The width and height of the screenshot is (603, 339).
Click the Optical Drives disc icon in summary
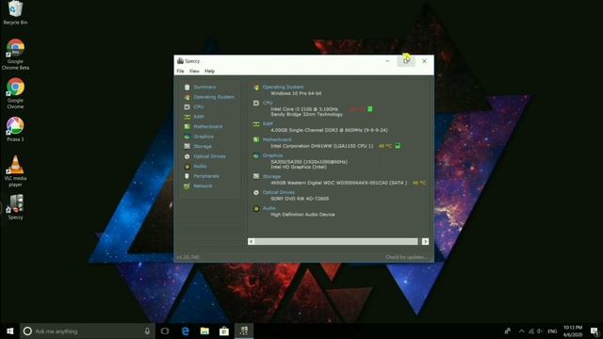coord(256,192)
